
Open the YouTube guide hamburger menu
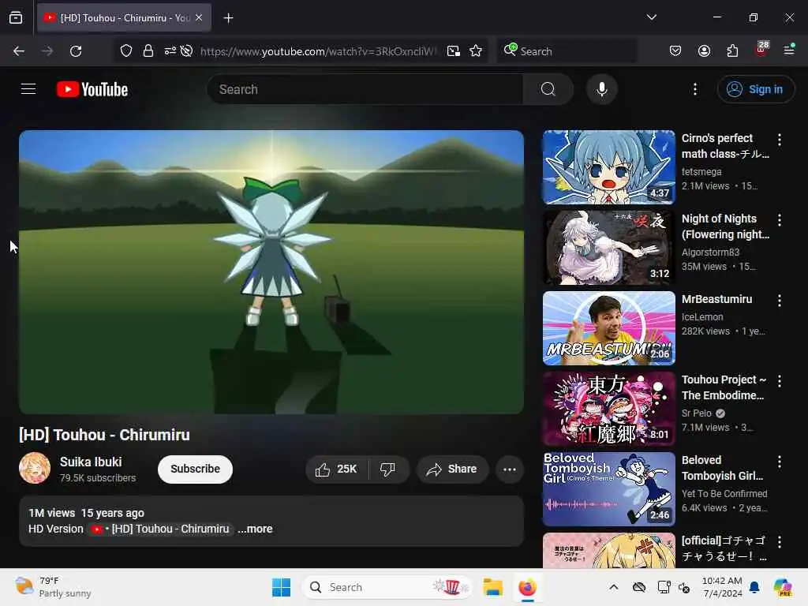tap(28, 89)
